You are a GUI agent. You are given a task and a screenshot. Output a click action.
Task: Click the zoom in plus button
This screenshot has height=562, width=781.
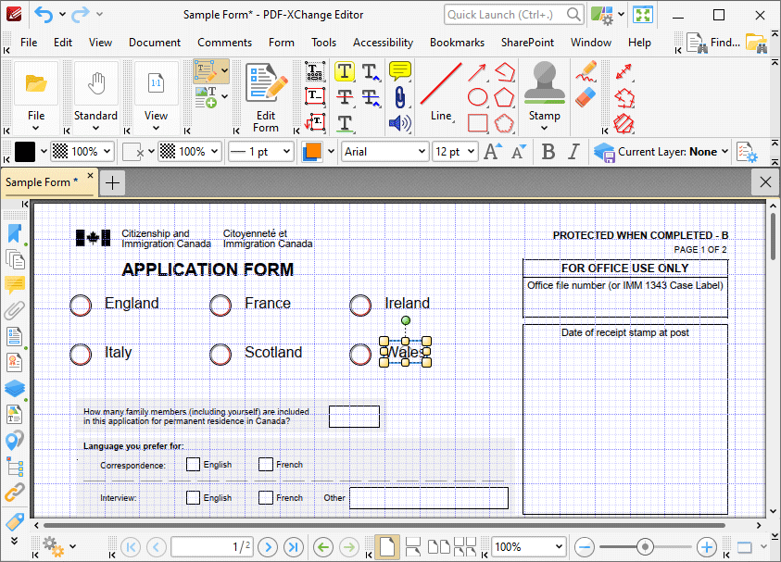click(x=706, y=547)
